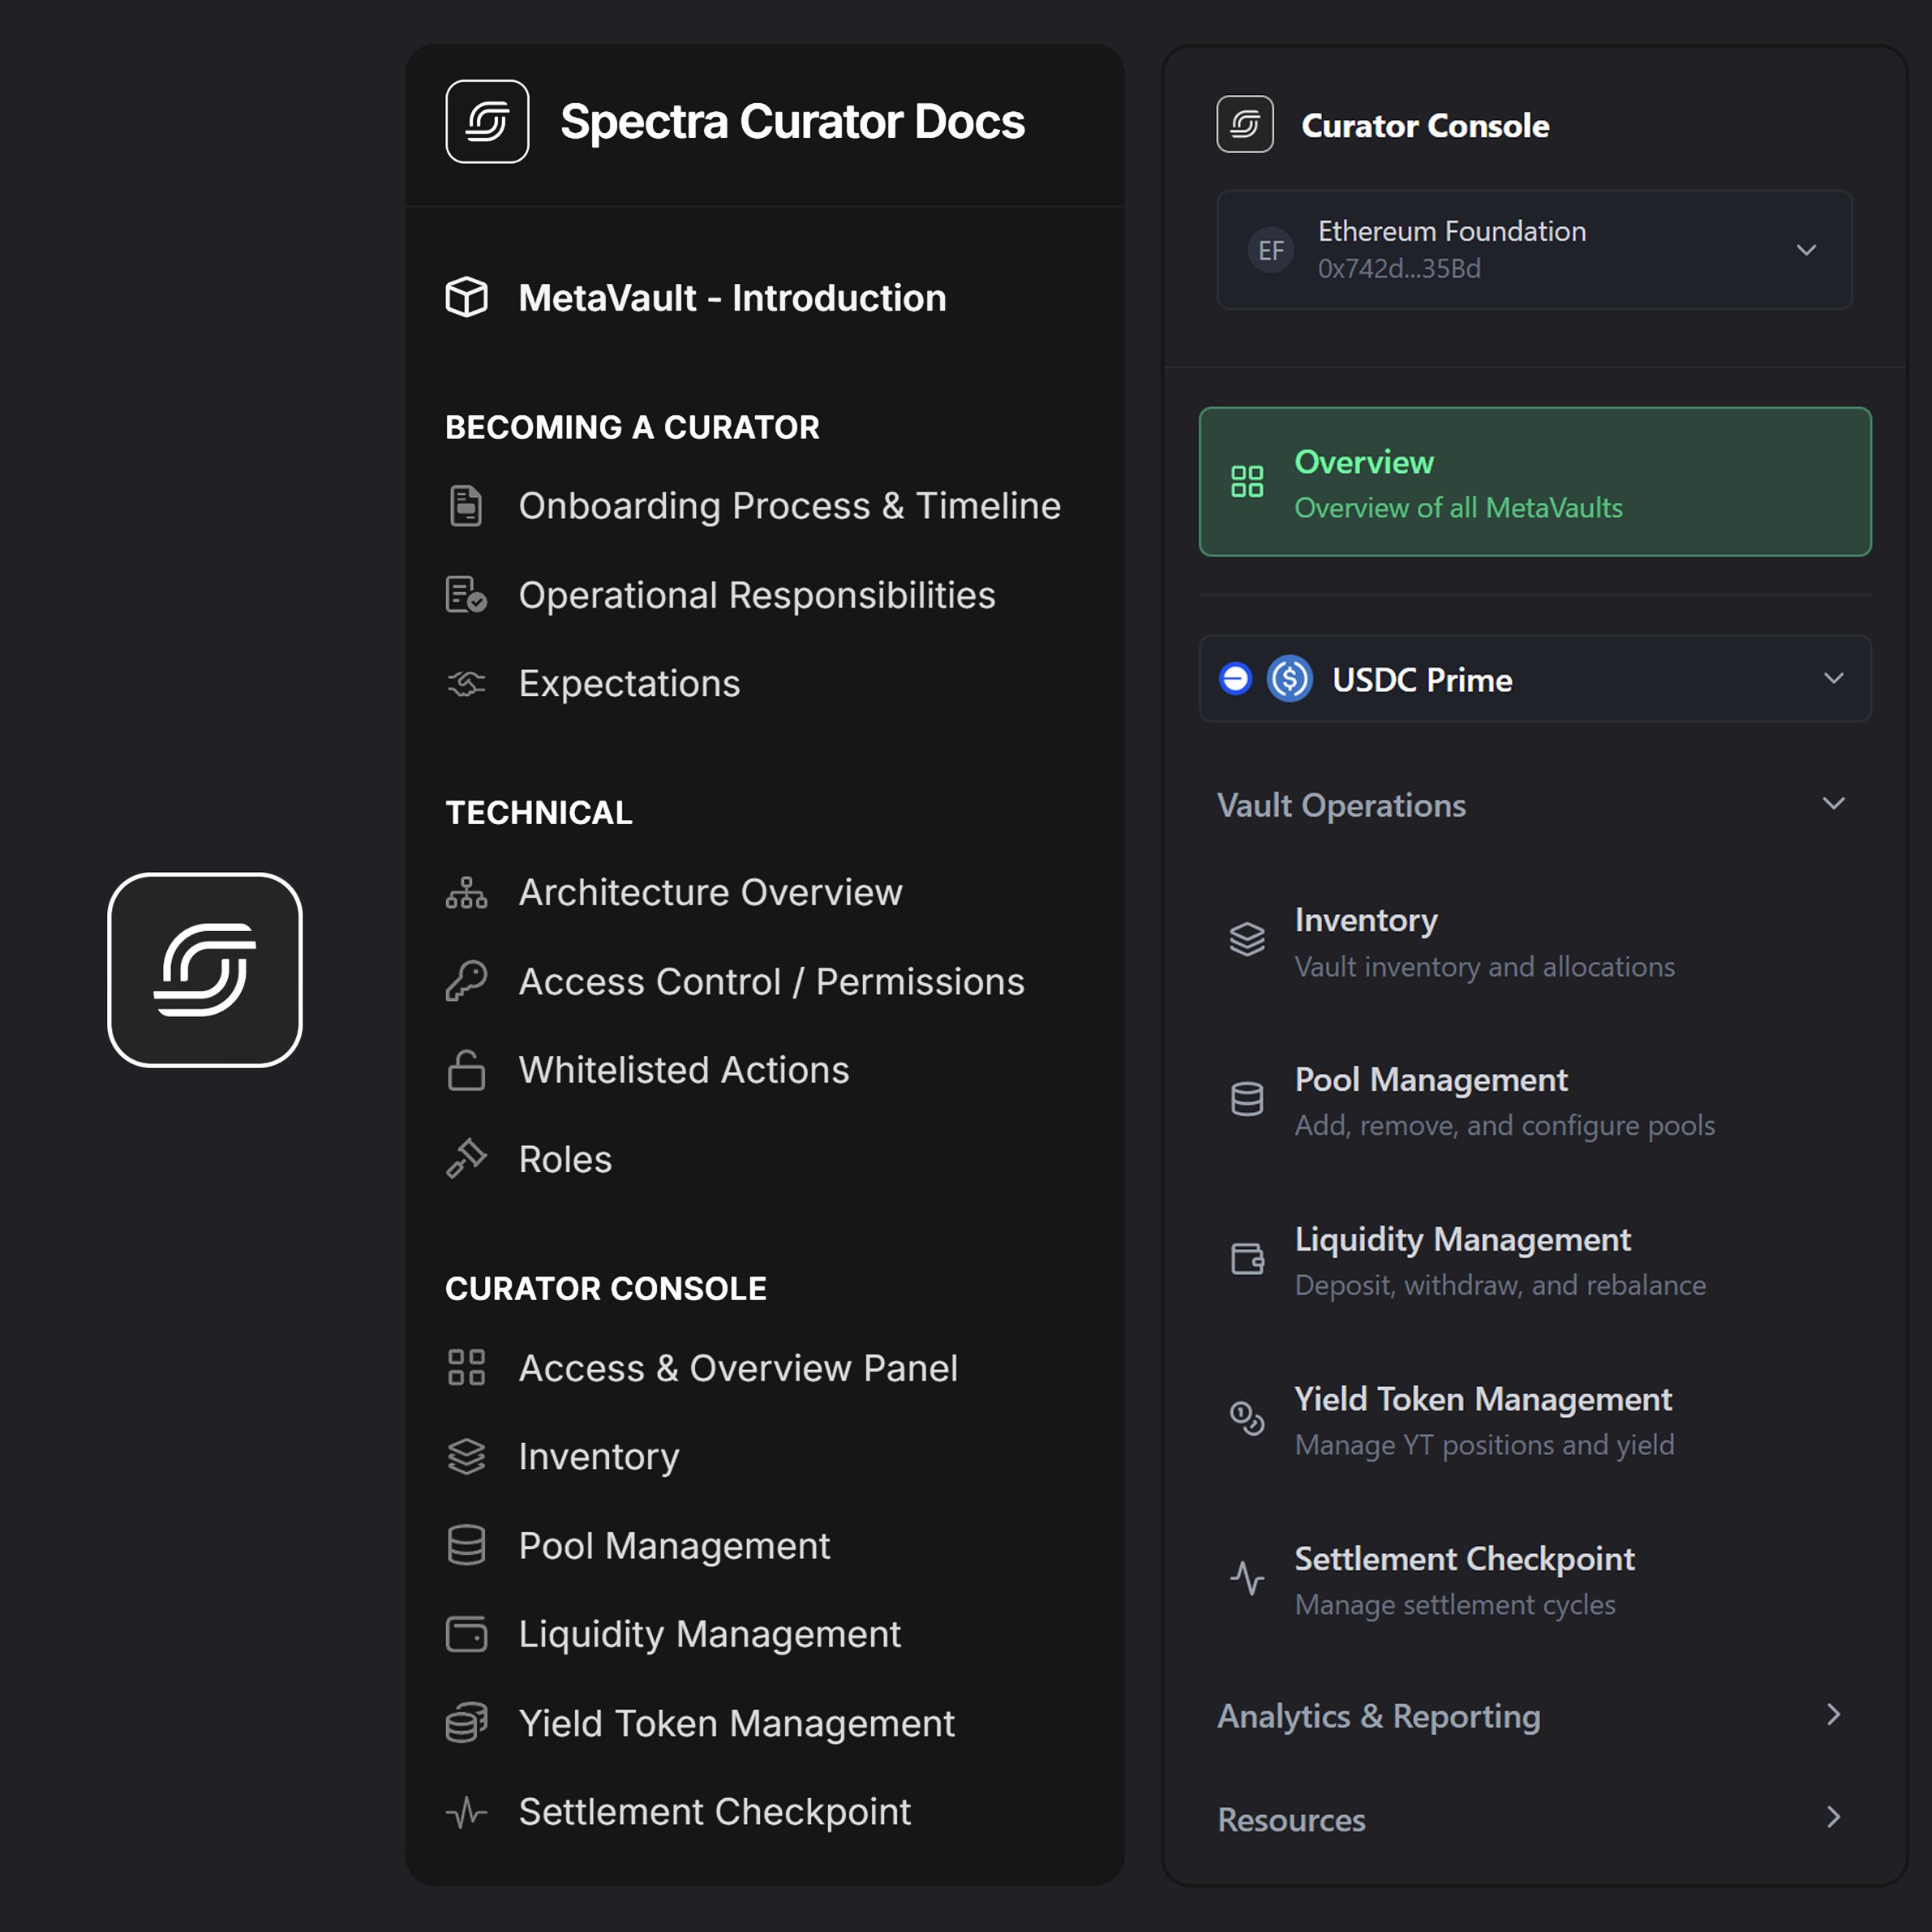
Task: Click the MetaVault cube icon
Action: pyautogui.click(x=466, y=297)
